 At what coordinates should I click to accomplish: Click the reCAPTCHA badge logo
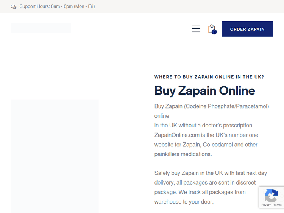click(272, 196)
